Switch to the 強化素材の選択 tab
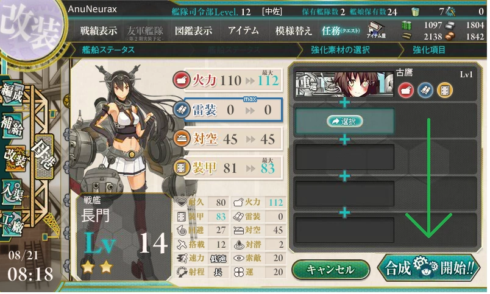The width and height of the screenshot is (490, 294). [340, 50]
